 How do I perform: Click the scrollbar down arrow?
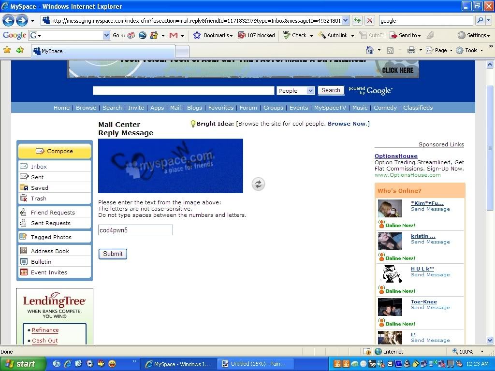[490, 341]
